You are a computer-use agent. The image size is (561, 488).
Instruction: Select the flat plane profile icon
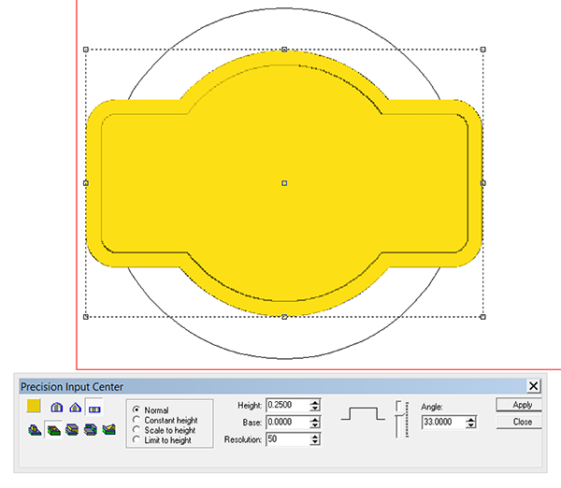(94, 409)
